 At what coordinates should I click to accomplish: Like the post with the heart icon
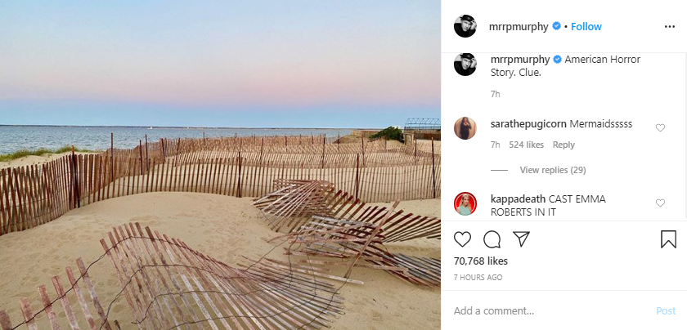[x=462, y=239]
